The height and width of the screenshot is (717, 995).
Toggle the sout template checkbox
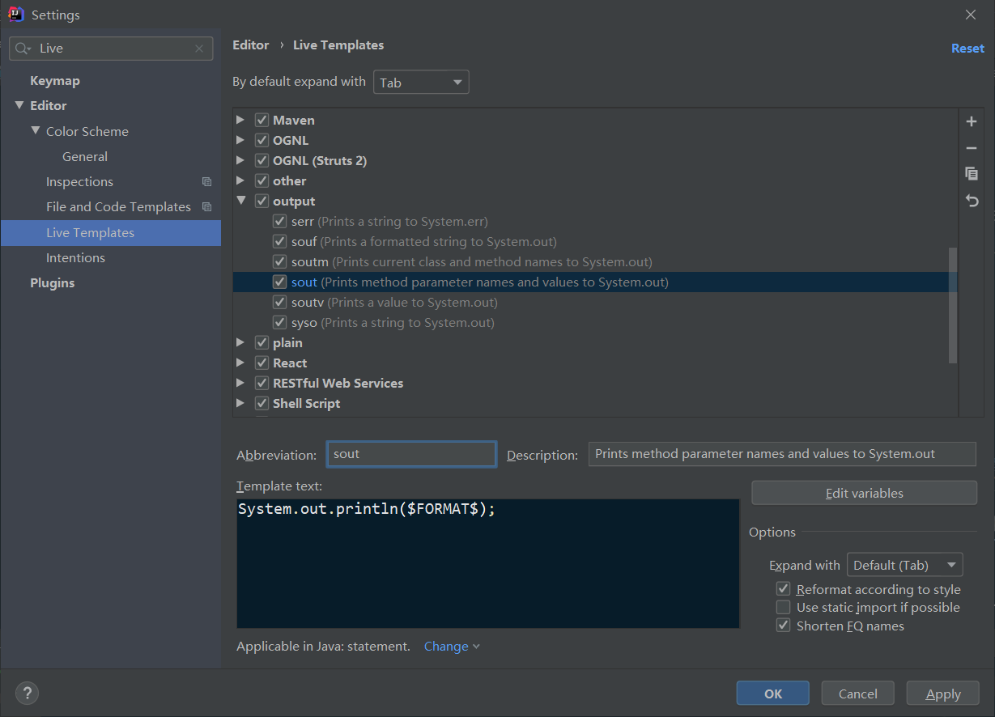tap(279, 282)
